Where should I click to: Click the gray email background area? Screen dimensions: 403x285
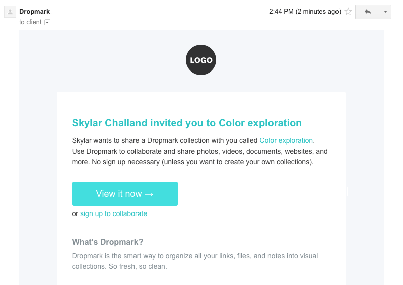(x=38, y=154)
